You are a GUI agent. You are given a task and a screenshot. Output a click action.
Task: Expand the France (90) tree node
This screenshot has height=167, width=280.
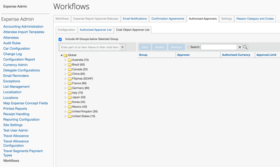tap(65, 83)
